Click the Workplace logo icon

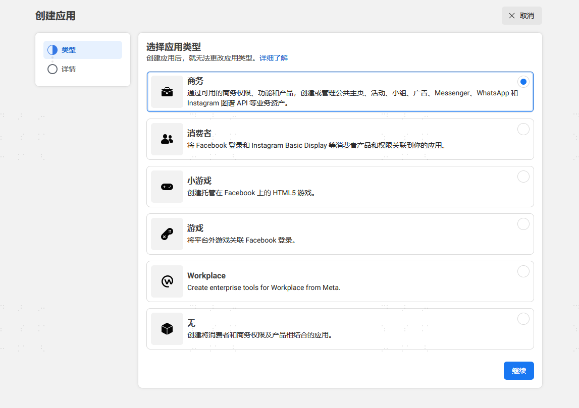tap(167, 281)
